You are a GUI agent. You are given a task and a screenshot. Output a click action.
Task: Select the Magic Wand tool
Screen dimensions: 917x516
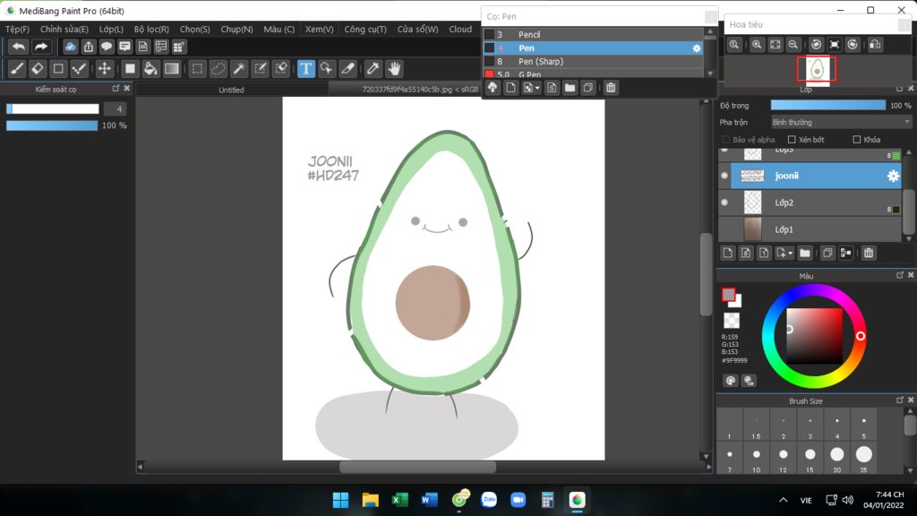coord(238,69)
